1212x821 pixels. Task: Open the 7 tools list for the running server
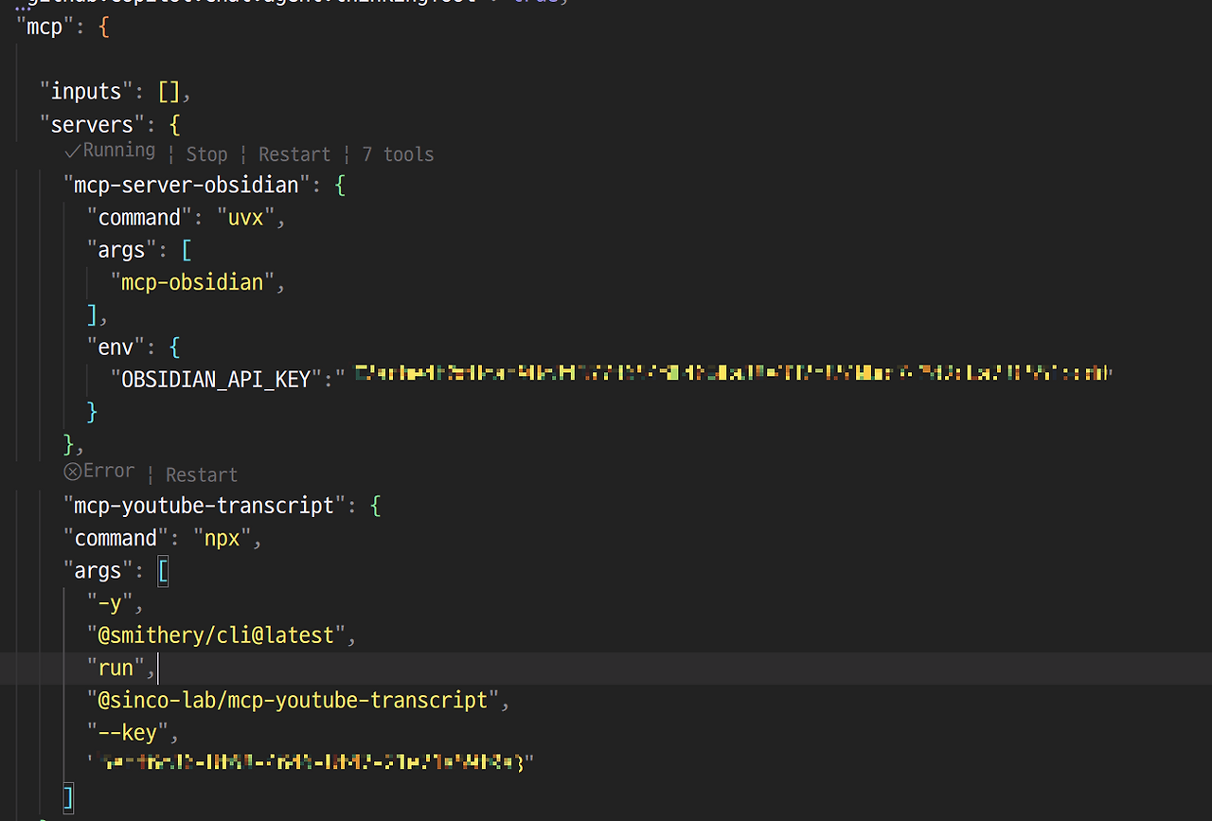397,153
